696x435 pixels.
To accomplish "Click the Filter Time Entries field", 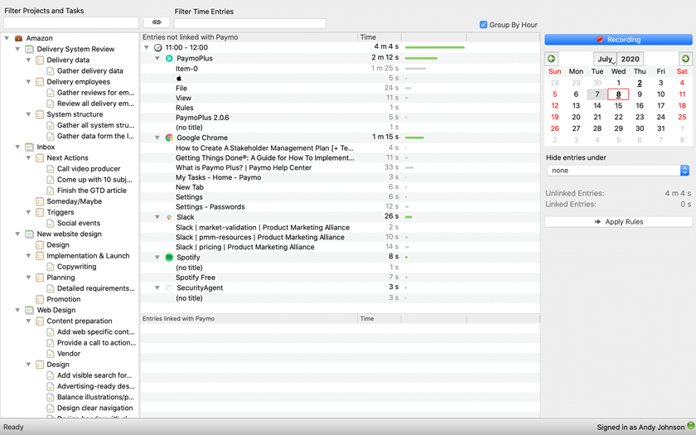I will [x=250, y=23].
